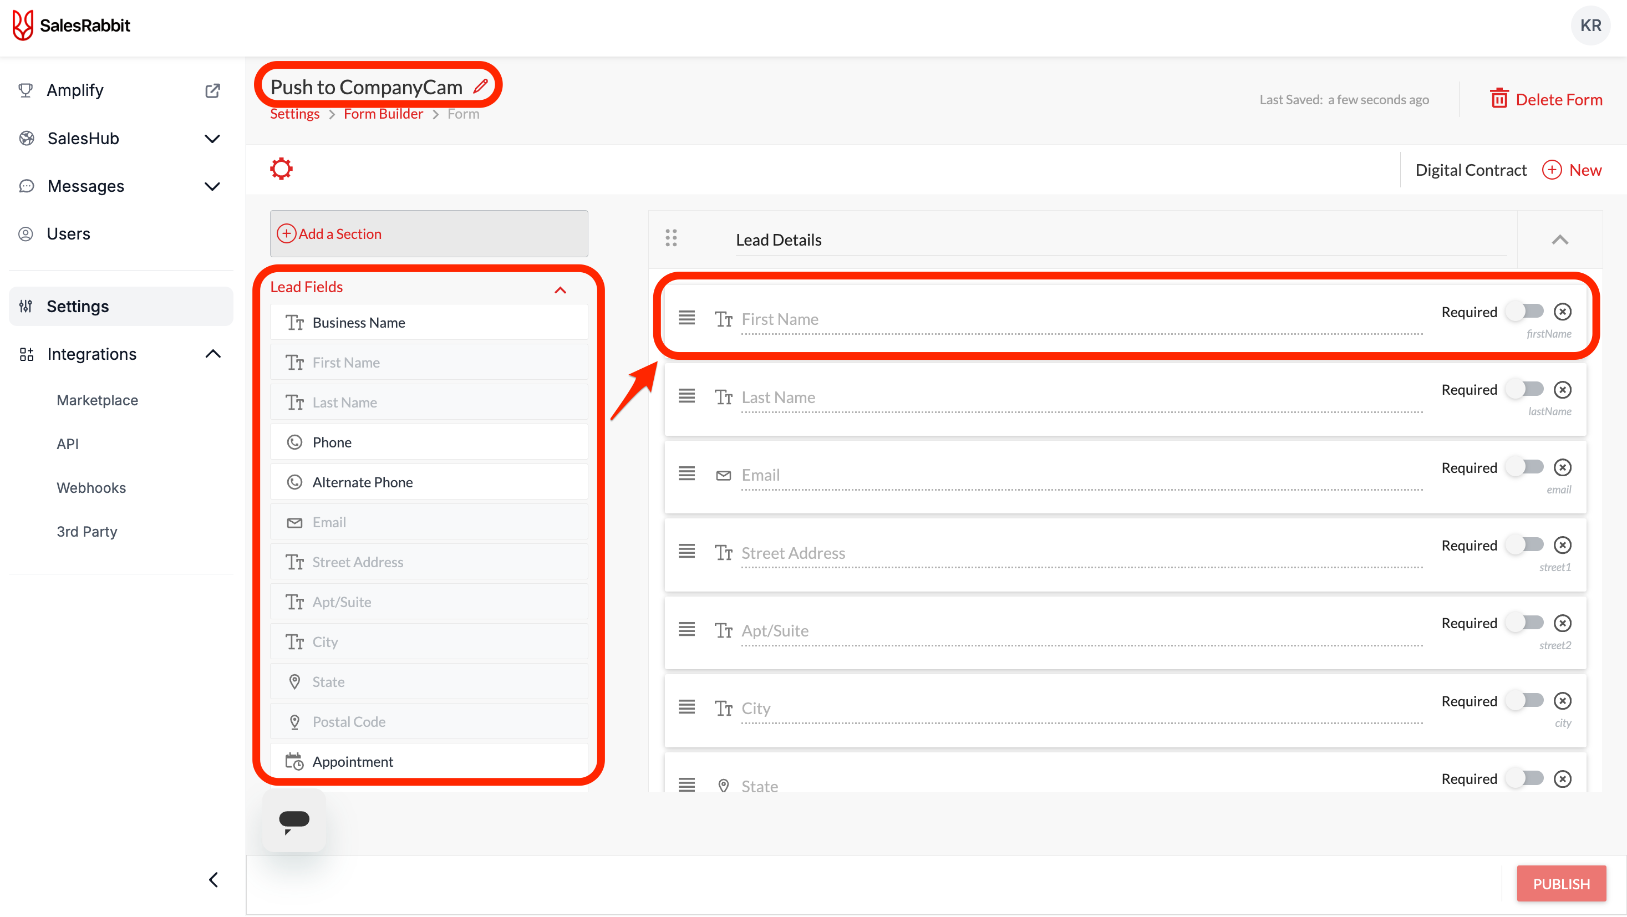Viewport: 1627px width, 917px height.
Task: Click drag handle on Street Address row
Action: (687, 551)
